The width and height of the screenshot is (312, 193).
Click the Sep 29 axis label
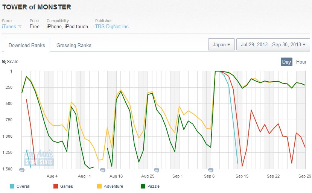(x=304, y=176)
